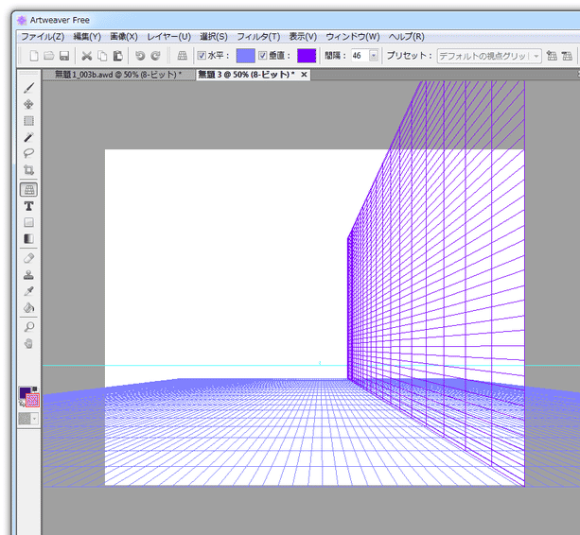Open the 編集(Y) menu
Screen dimensions: 580x535
pos(87,37)
